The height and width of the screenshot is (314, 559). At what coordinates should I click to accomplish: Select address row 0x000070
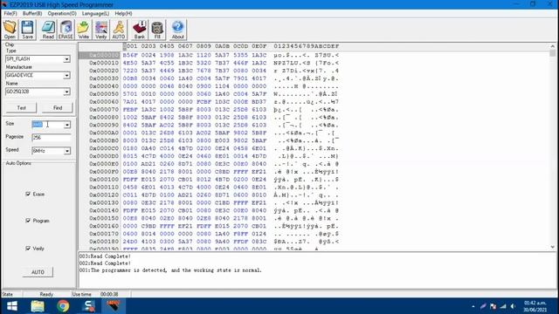pos(104,110)
